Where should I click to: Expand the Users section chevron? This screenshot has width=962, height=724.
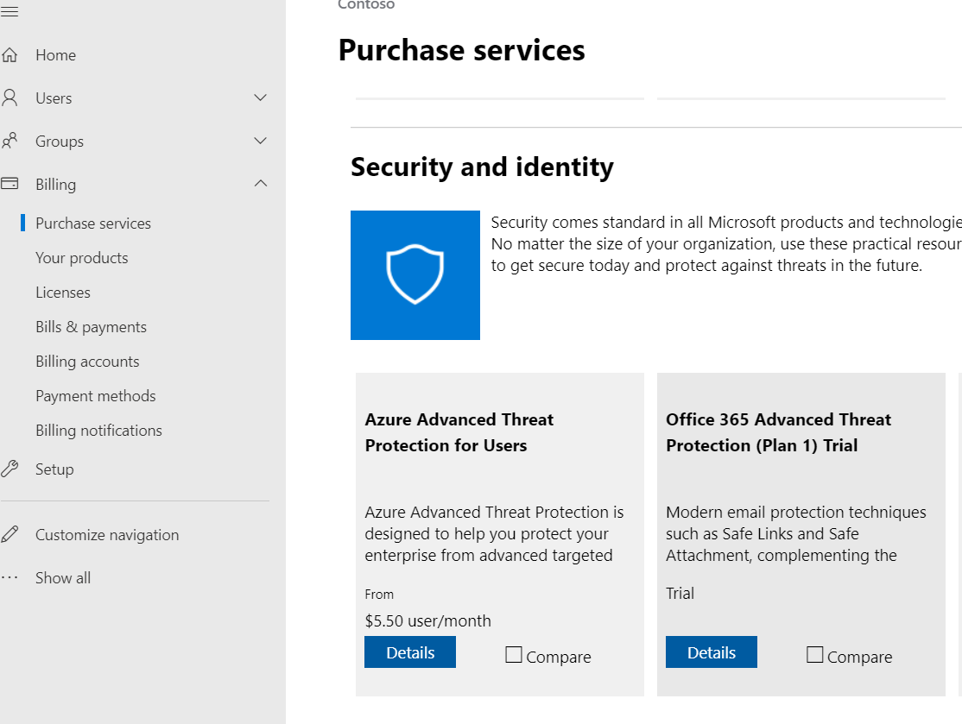[261, 98]
